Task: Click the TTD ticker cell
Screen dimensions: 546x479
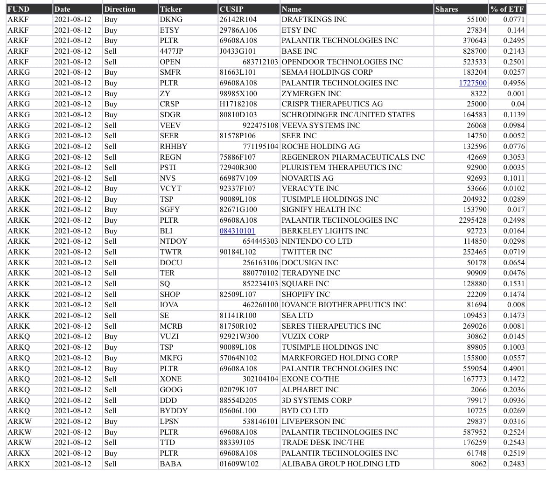Action: 188,443
